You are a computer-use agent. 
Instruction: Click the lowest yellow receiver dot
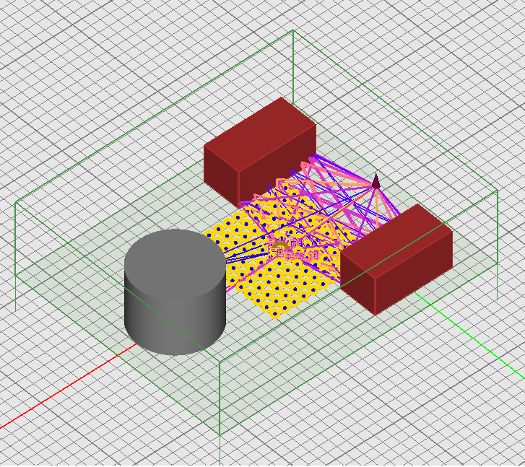[x=275, y=314]
